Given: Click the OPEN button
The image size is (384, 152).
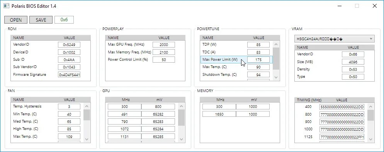Looking at the screenshot, I should (16, 20).
